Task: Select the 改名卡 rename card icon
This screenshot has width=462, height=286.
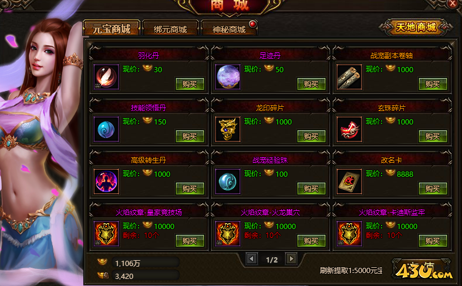Action: pos(349,181)
